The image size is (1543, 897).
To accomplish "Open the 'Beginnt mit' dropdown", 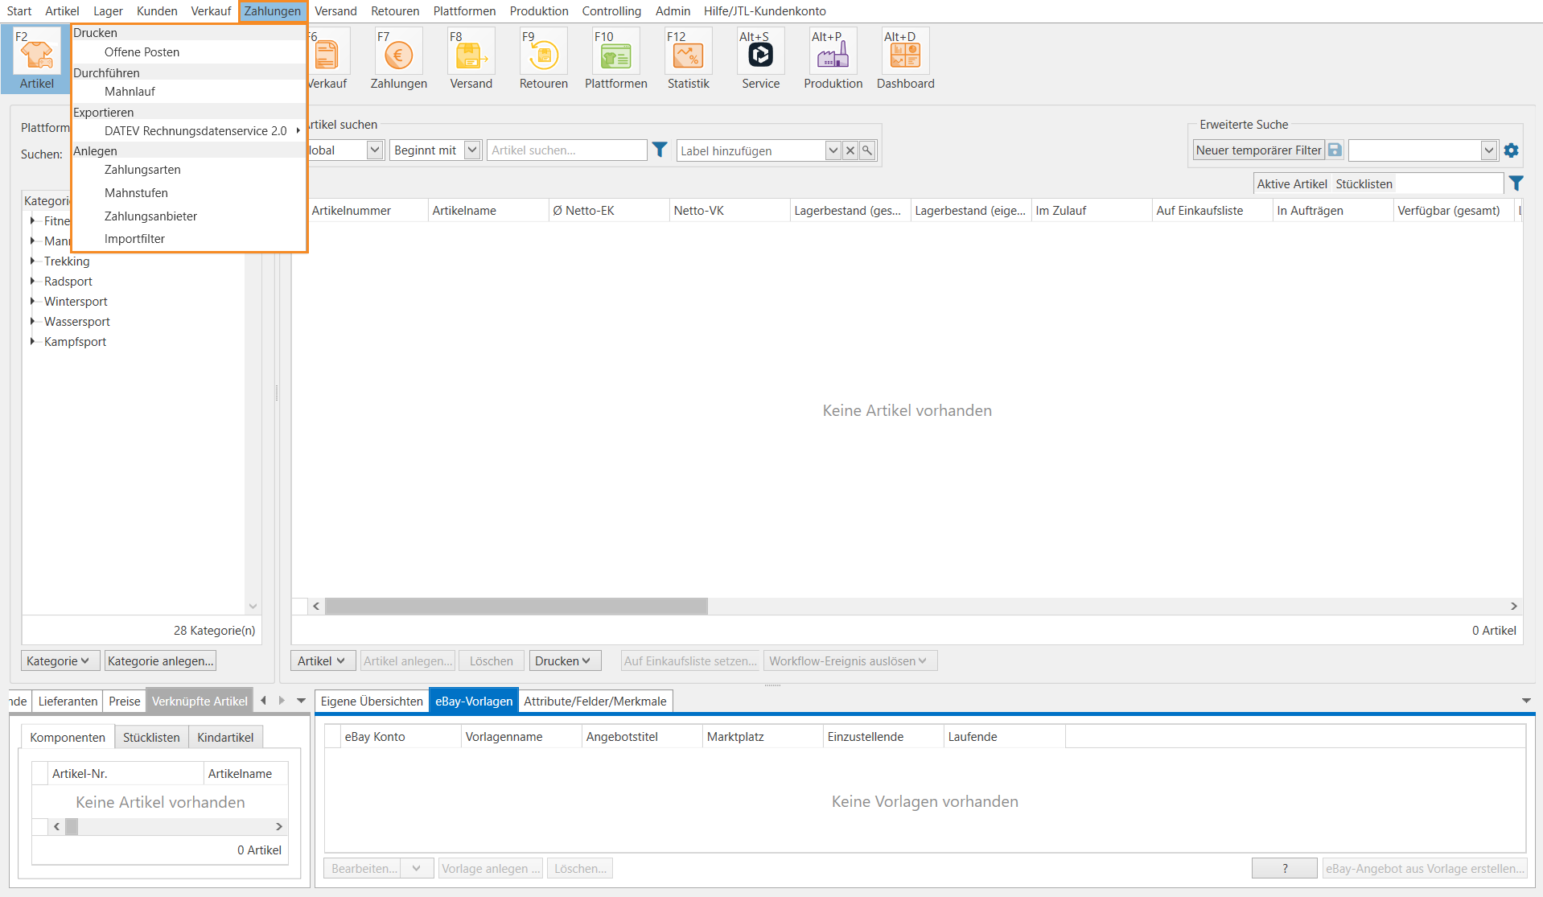I will coord(472,150).
